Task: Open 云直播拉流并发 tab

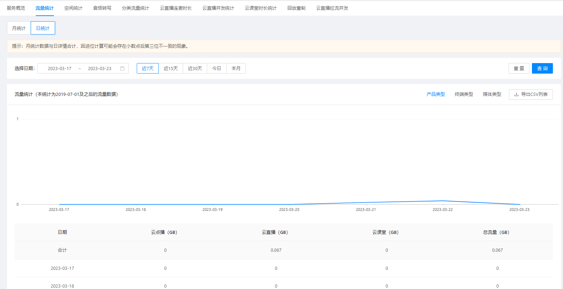Action: 332,8
